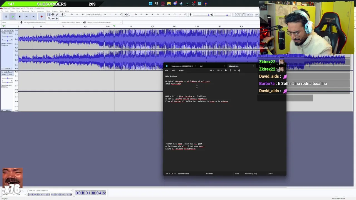Select the Time Shift tool
The height and width of the screenshot is (200, 356).
pos(53,19)
